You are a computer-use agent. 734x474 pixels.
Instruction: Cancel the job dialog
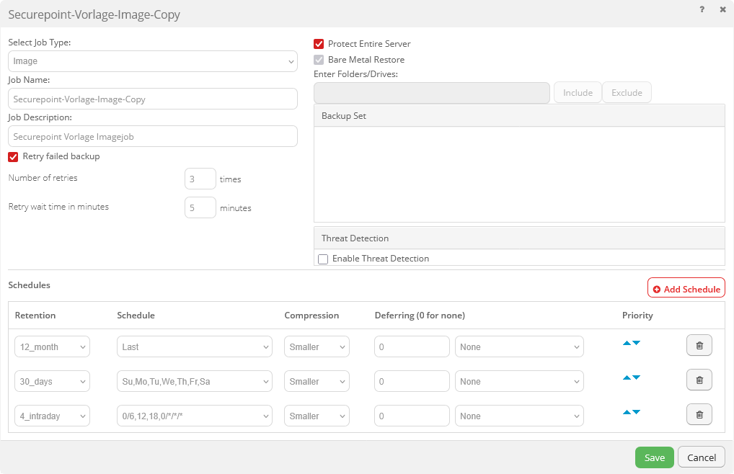click(x=701, y=457)
